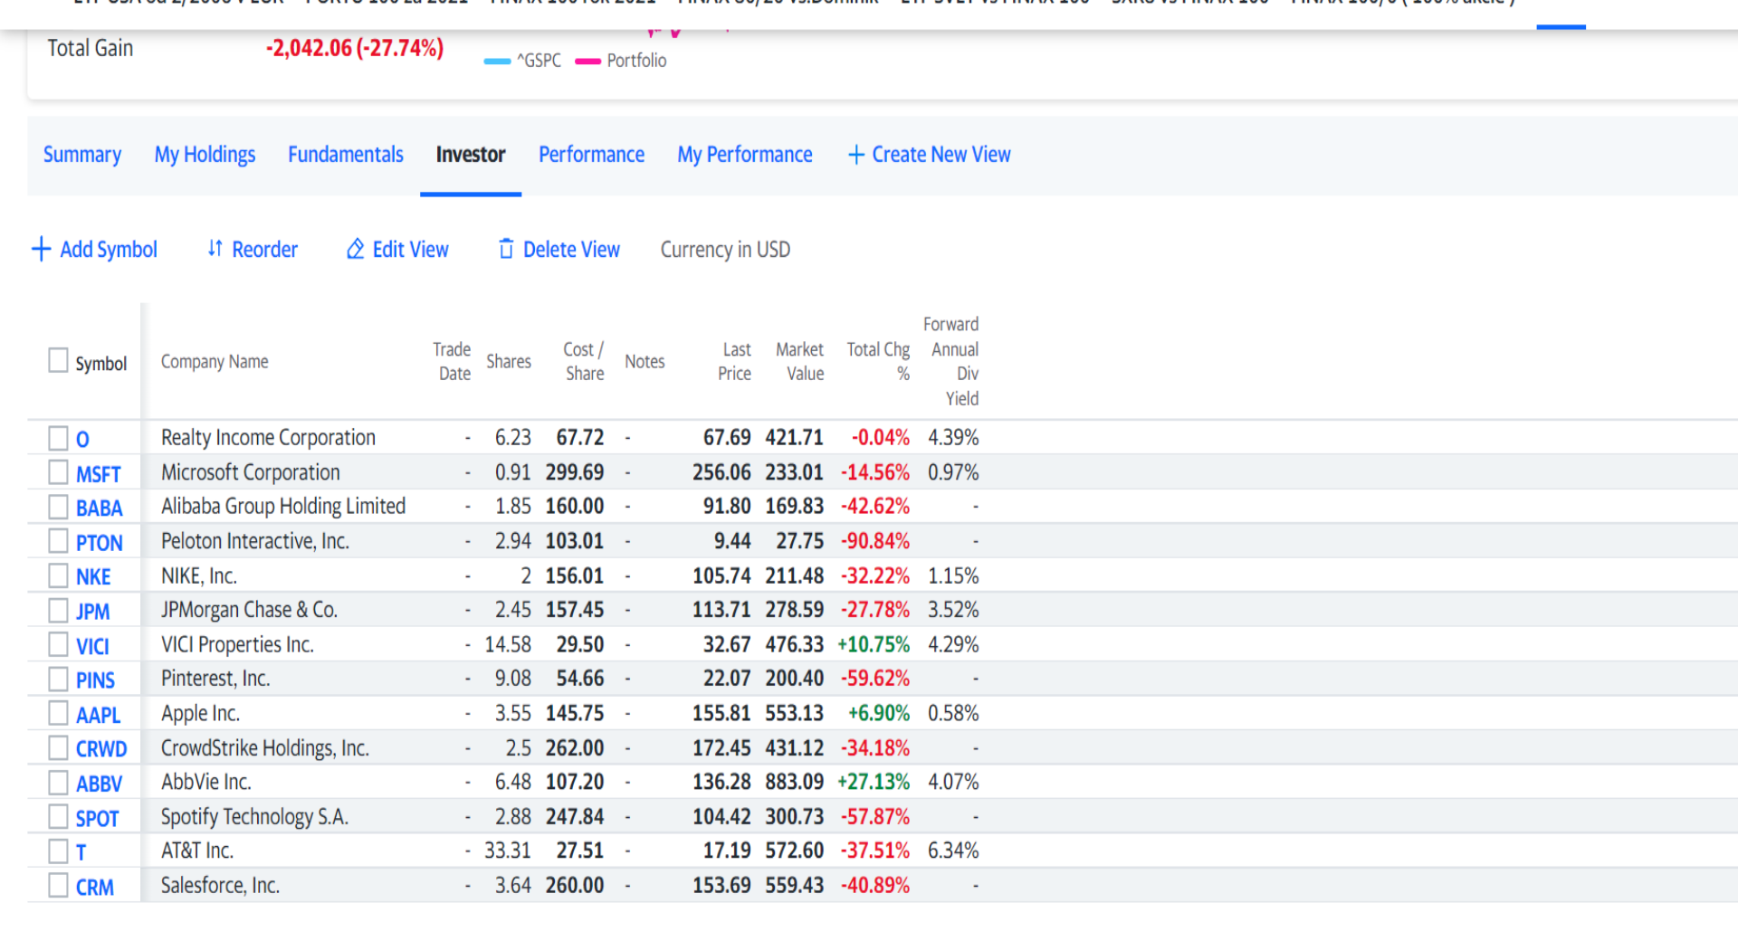Open the My Holdings tab
Image resolution: width=1738 pixels, height=941 pixels.
205,155
